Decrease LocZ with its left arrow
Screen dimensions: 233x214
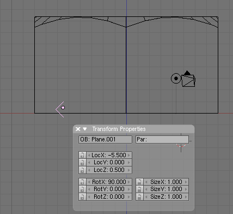(89, 170)
